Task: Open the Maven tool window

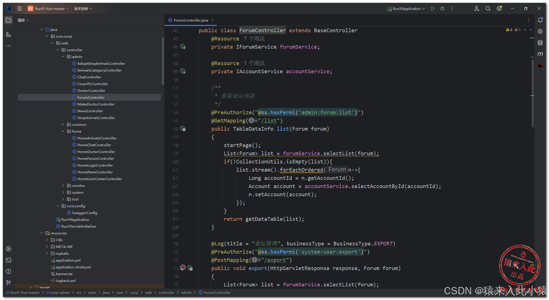Action: click(540, 54)
